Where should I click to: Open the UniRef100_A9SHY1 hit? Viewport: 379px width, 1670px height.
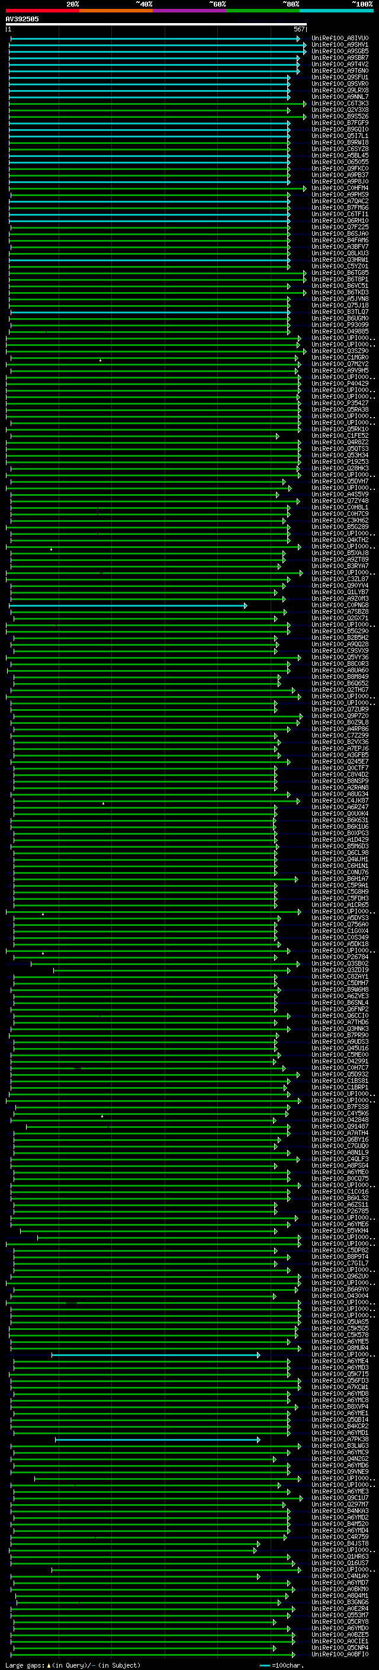[x=340, y=45]
